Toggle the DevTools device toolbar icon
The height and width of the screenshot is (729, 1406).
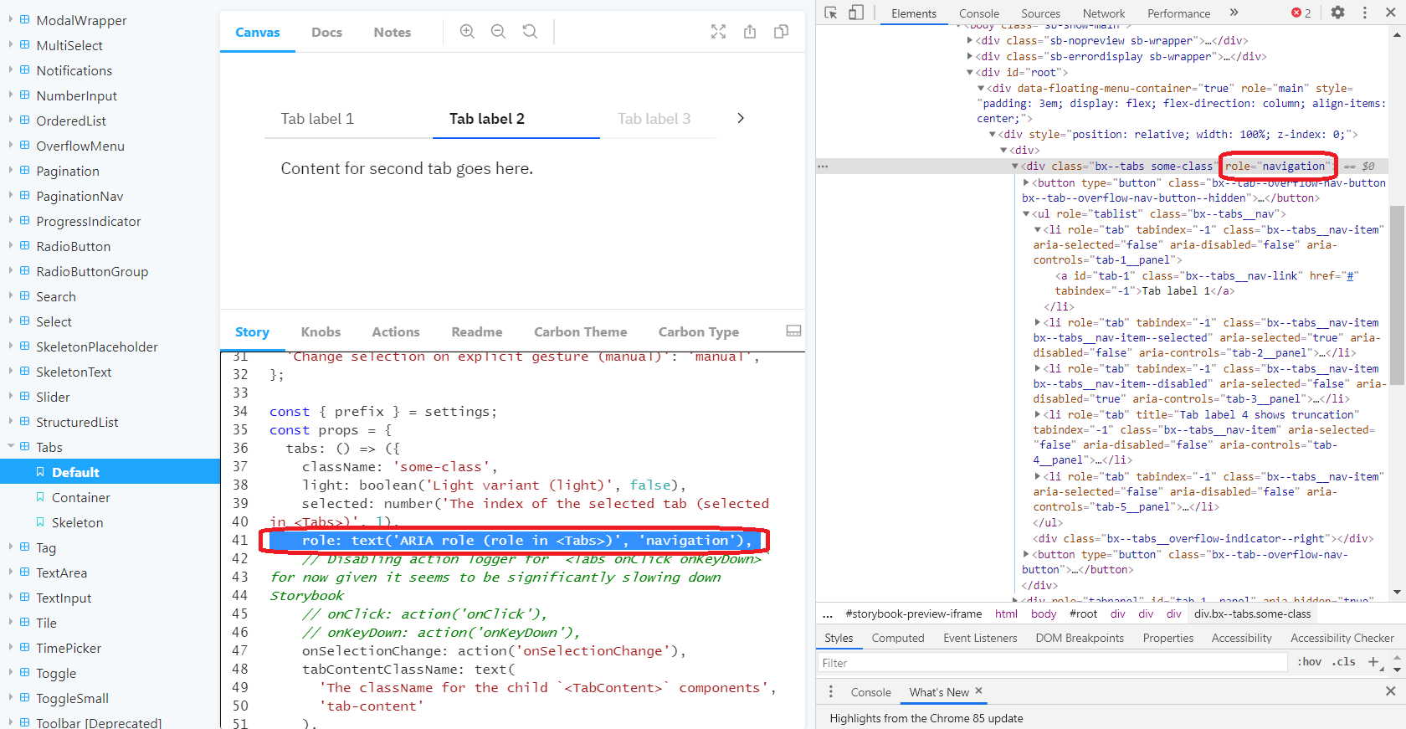pos(856,13)
